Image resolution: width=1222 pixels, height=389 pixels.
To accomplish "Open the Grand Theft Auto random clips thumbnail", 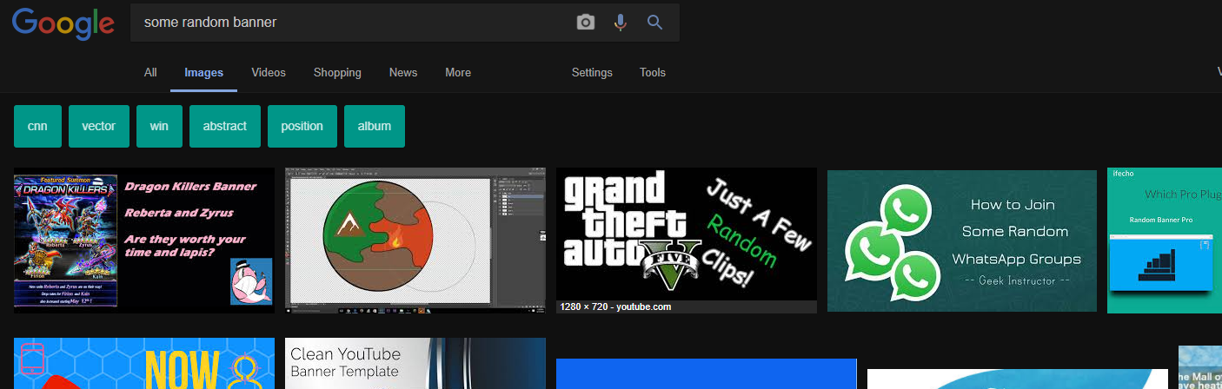I will (x=687, y=234).
